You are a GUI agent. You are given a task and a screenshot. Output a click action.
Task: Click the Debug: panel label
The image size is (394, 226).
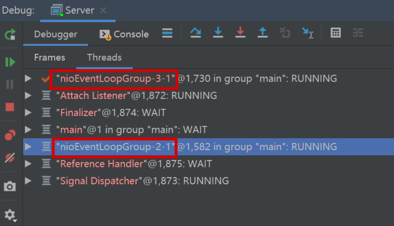click(x=18, y=11)
